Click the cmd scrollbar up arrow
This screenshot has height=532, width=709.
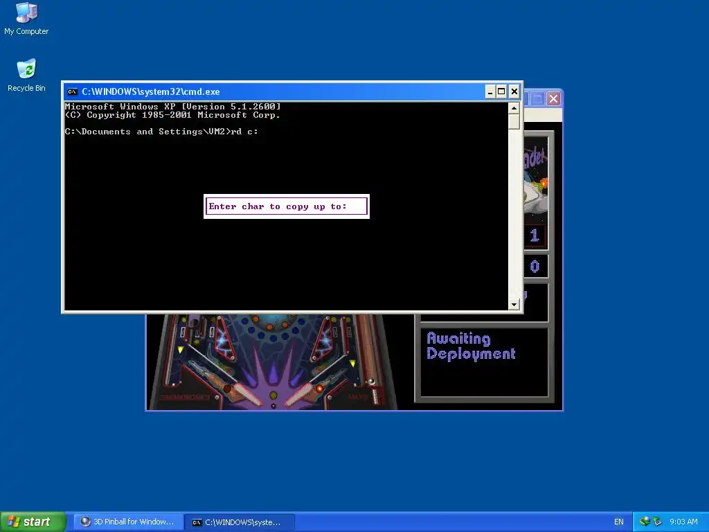(x=514, y=108)
